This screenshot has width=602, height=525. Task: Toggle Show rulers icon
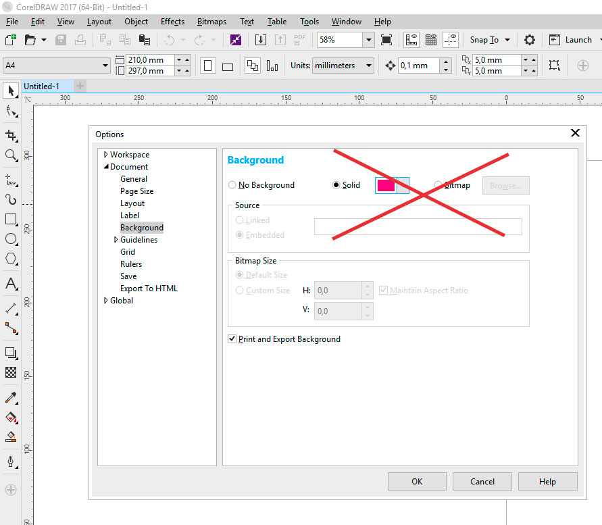[411, 40]
